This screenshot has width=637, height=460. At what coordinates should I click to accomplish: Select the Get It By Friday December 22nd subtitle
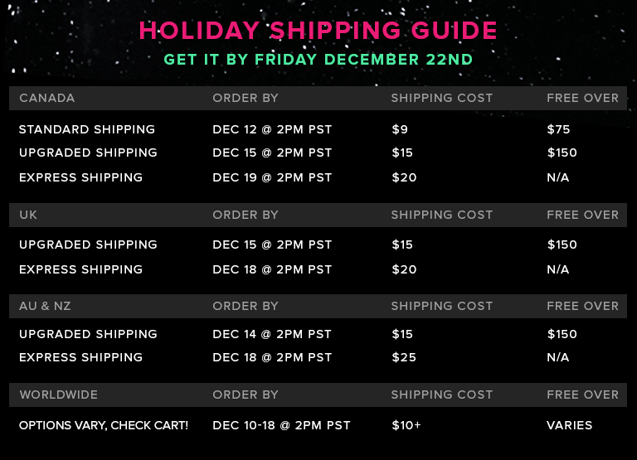[x=318, y=60]
